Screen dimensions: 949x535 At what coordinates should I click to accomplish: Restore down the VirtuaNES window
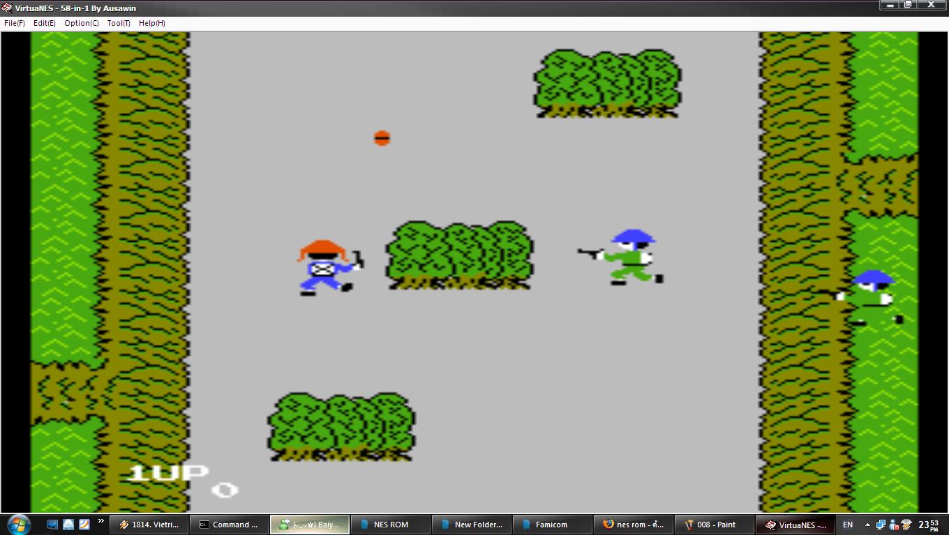[908, 6]
